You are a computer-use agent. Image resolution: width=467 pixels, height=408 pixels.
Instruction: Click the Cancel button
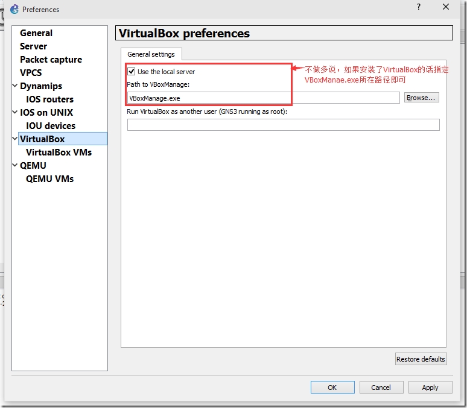(381, 388)
